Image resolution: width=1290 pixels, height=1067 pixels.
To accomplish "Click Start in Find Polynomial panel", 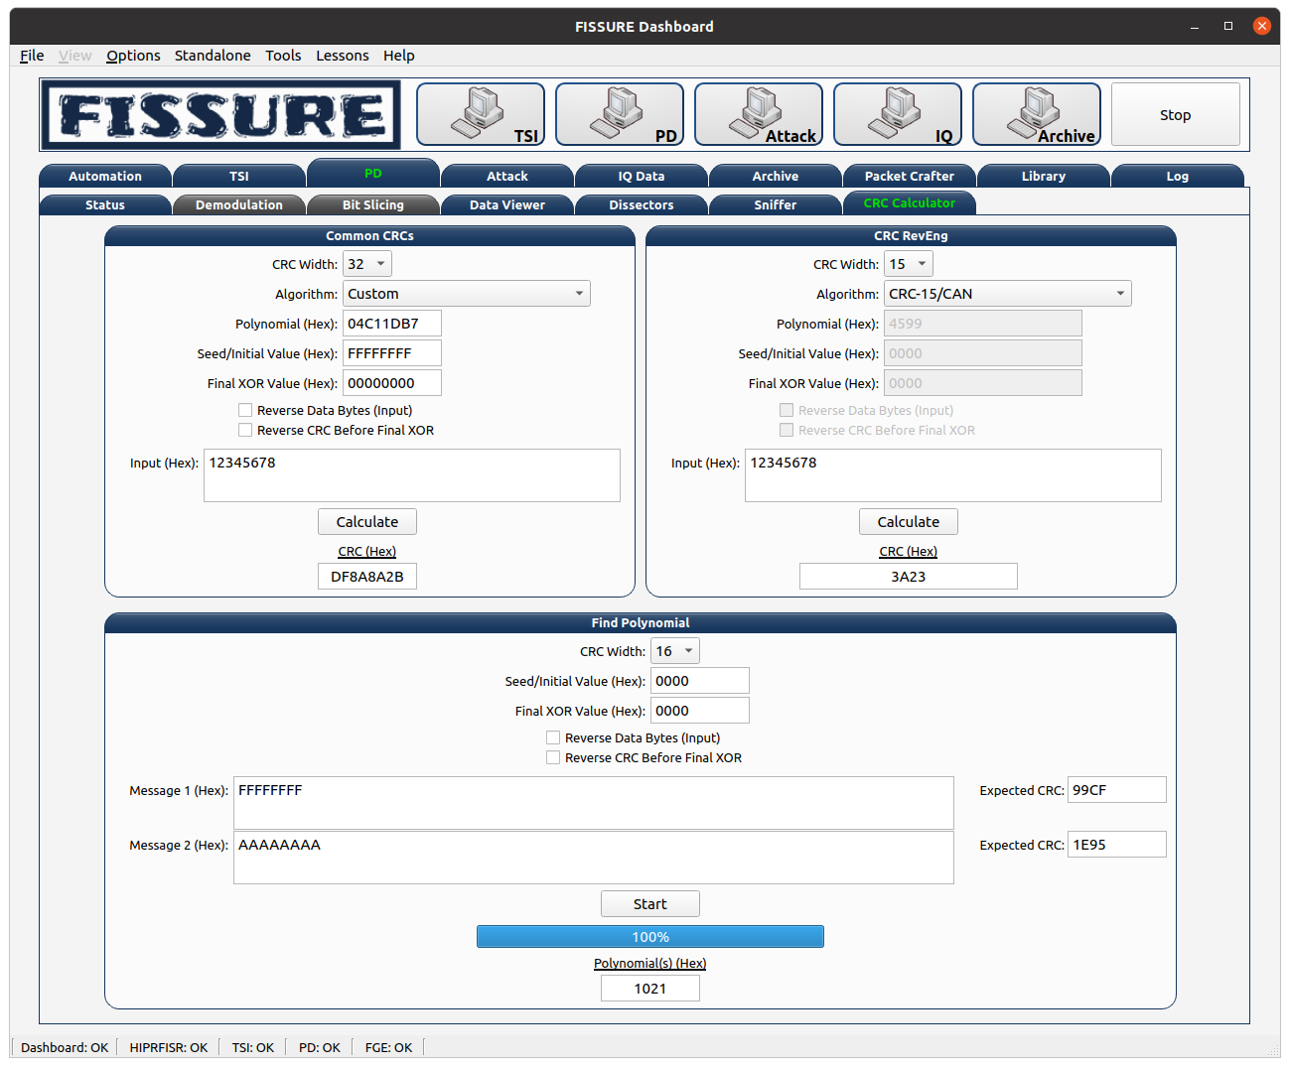I will (x=650, y=904).
